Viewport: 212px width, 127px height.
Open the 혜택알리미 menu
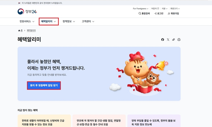pyautogui.click(x=48, y=21)
